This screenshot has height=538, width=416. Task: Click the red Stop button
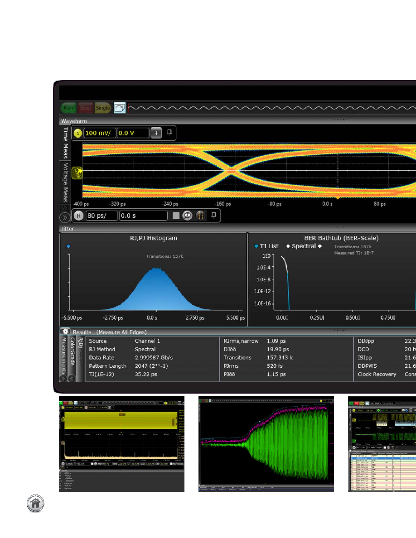click(x=85, y=108)
